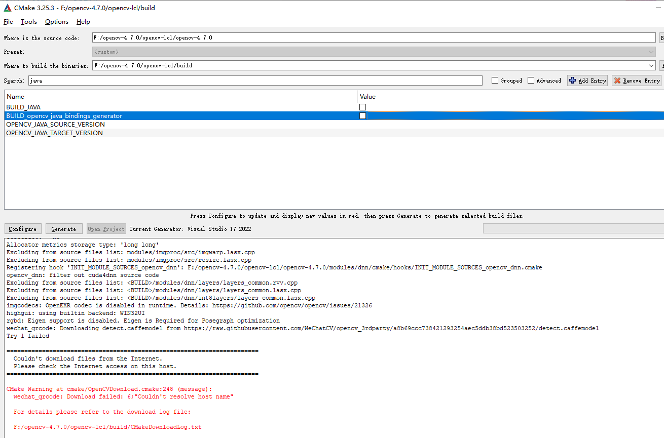Click the Open Project button
Screen dimensions: 664x438
point(106,228)
